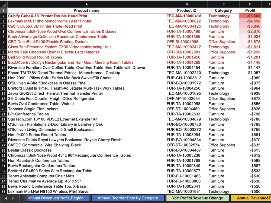Screen dimensions: 271x203
Task: Click product ID TEC-MA-10004125
Action: click(x=187, y=27)
